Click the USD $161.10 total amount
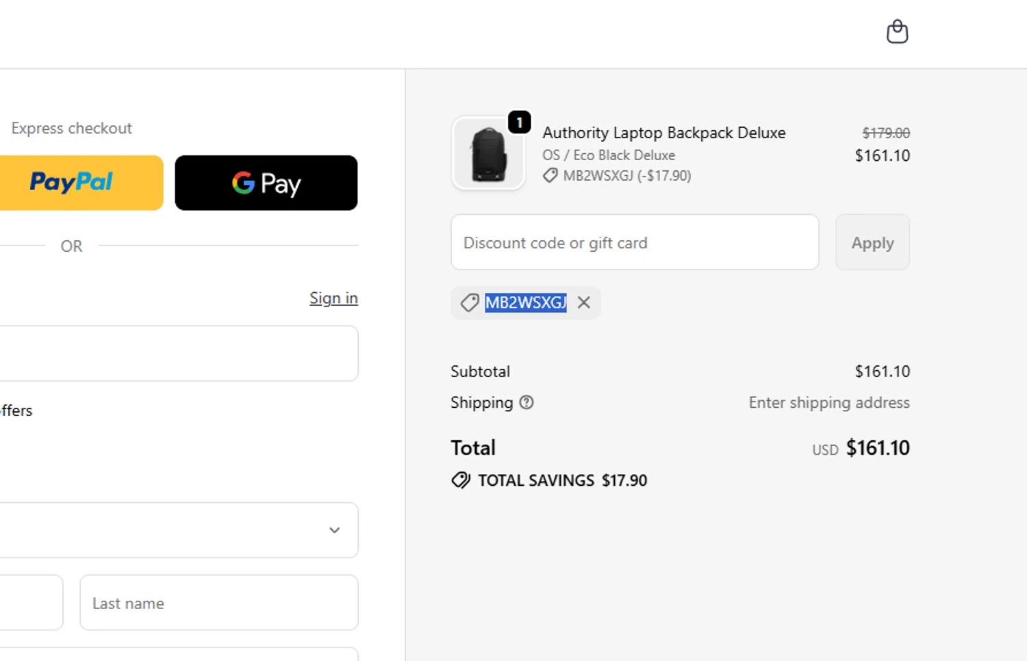The width and height of the screenshot is (1027, 661). (861, 448)
